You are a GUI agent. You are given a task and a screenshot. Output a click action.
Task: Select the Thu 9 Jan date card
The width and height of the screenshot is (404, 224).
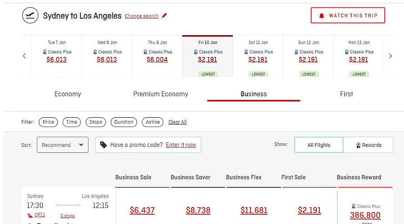[157, 56]
